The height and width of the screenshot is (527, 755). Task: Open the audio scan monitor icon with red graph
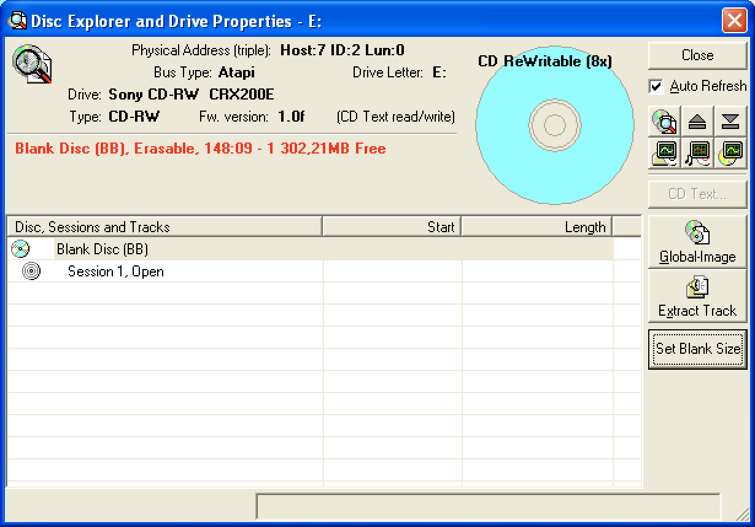pyautogui.click(x=697, y=154)
